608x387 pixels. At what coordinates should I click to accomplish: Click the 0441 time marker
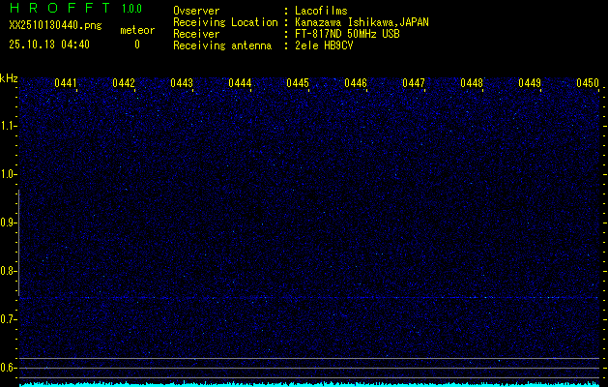66,84
